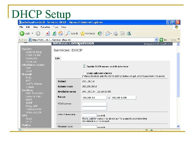Viewport: 195px width, 146px height.
Task: Print the page with printer icon
Action: [x=116, y=34]
